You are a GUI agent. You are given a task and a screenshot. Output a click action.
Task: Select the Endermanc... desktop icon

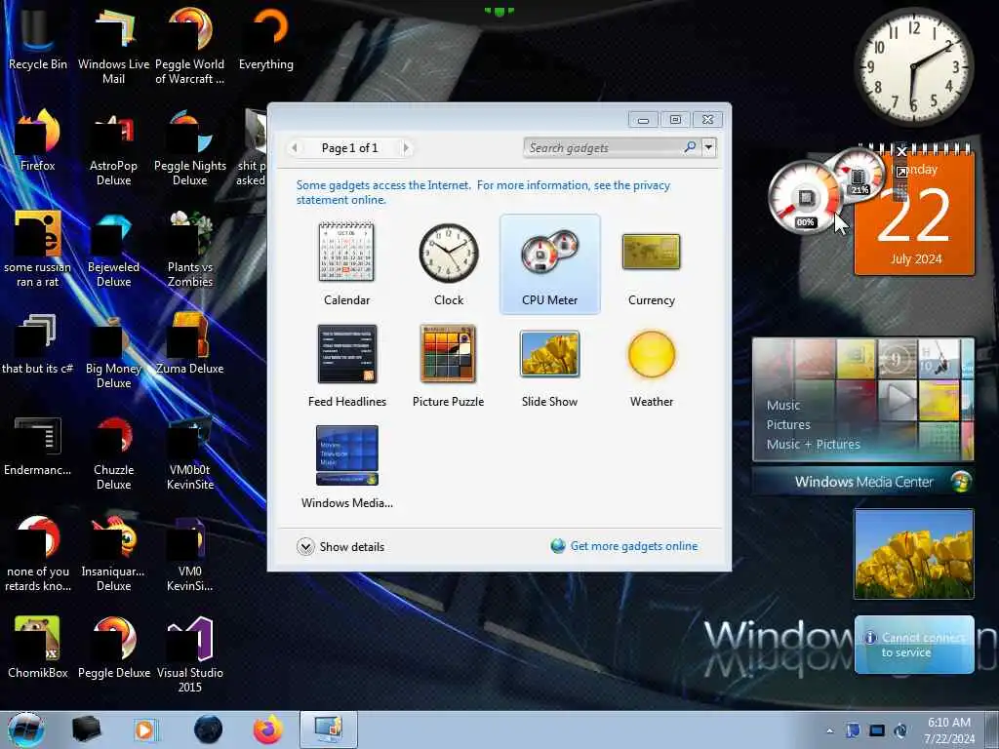(38, 445)
